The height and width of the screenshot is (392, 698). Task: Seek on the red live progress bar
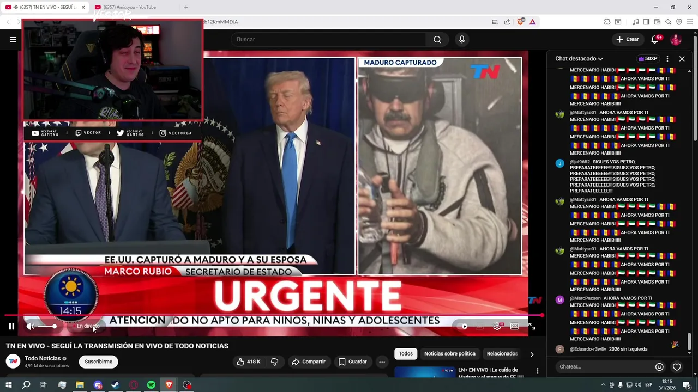(x=274, y=315)
